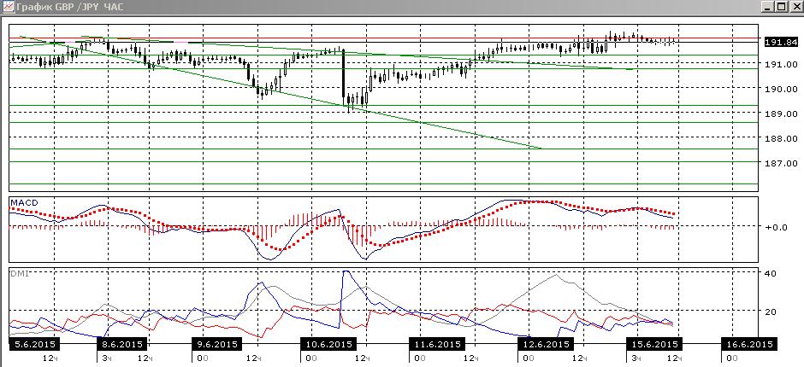Image resolution: width=804 pixels, height=367 pixels.
Task: Select the 9.6.2015 date marker
Action: (216, 344)
